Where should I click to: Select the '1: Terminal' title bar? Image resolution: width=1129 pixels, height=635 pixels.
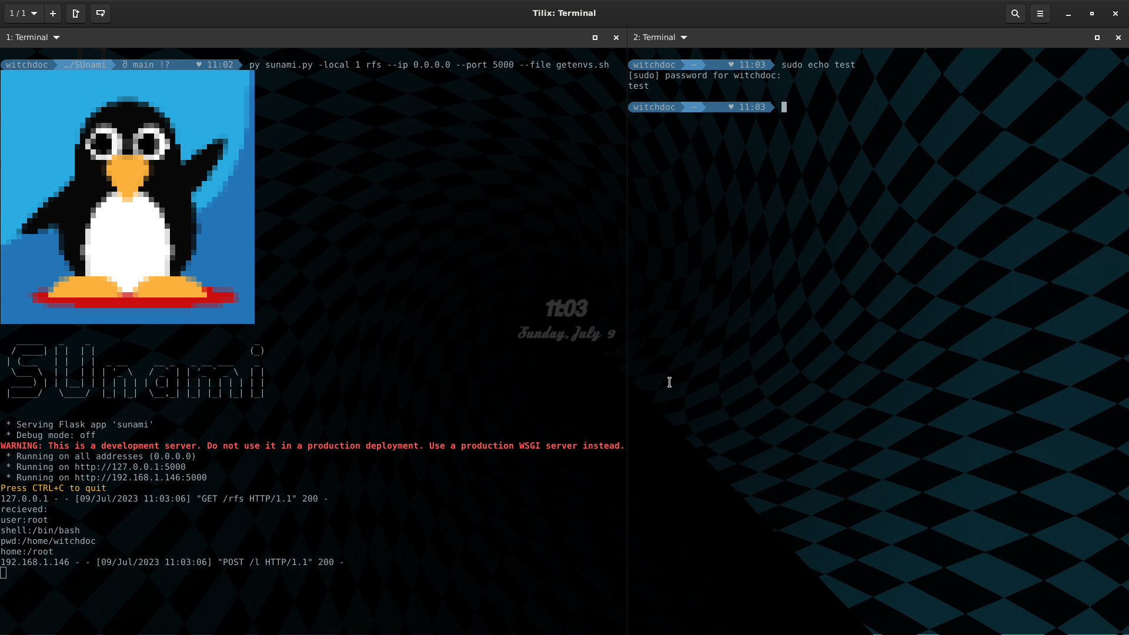[x=28, y=37]
